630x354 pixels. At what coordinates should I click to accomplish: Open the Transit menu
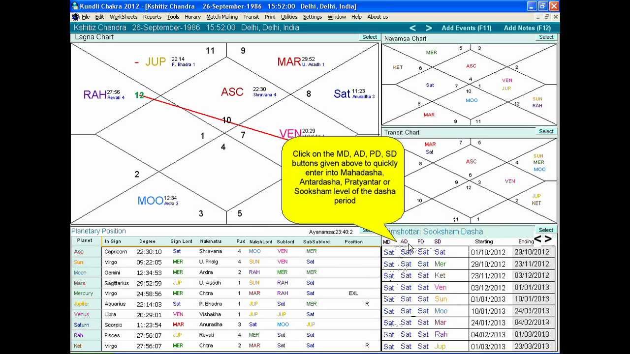[251, 17]
